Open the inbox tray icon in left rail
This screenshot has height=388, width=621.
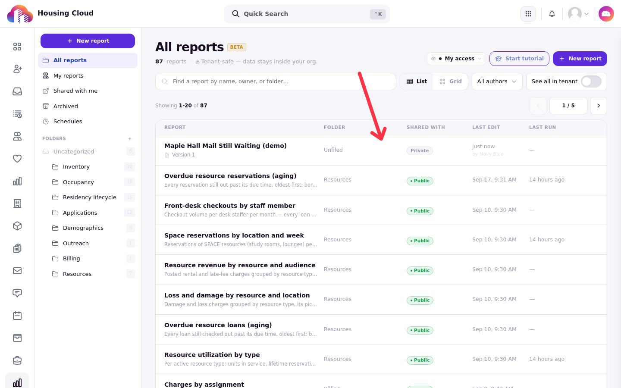point(17,91)
